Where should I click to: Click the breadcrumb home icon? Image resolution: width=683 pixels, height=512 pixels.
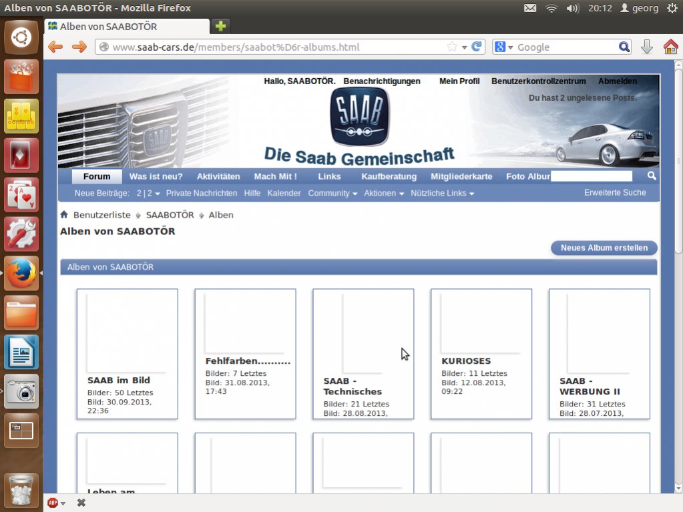pyautogui.click(x=64, y=214)
